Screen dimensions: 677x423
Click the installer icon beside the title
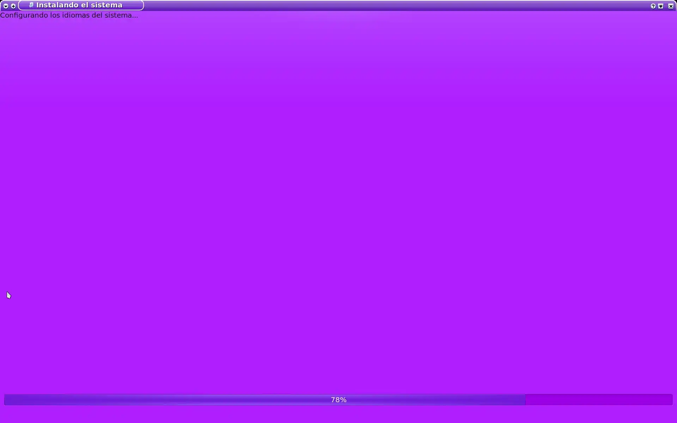click(x=31, y=5)
